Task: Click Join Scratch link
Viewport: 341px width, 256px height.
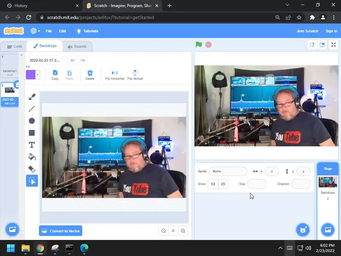Action: pos(307,31)
